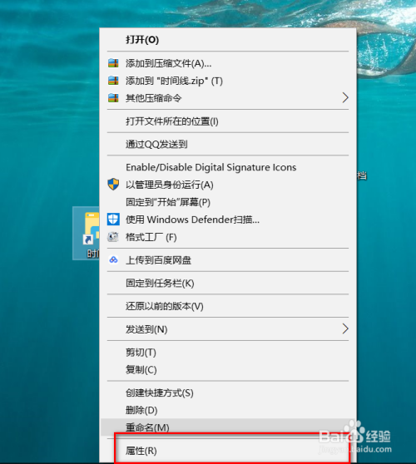Choose 删除(D) menu entry
416x464 pixels.
(228, 410)
